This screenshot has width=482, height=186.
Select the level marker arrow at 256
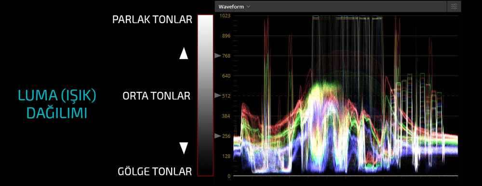tap(218, 136)
